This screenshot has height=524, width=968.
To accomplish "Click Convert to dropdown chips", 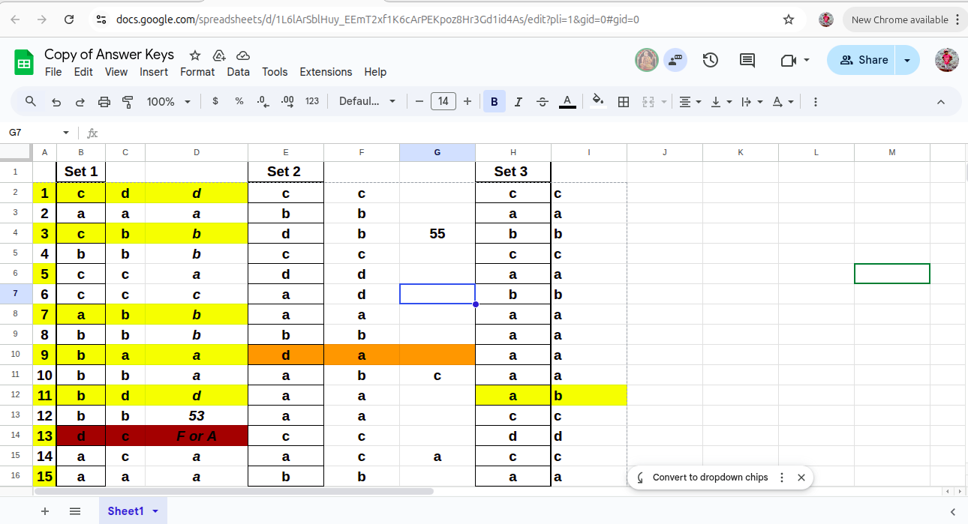I will [710, 478].
